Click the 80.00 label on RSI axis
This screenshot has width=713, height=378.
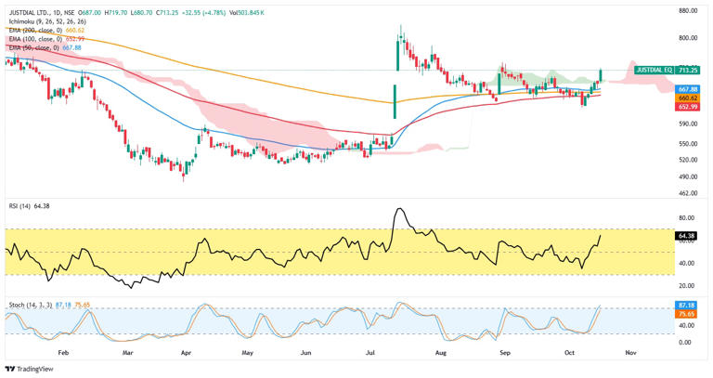click(686, 218)
